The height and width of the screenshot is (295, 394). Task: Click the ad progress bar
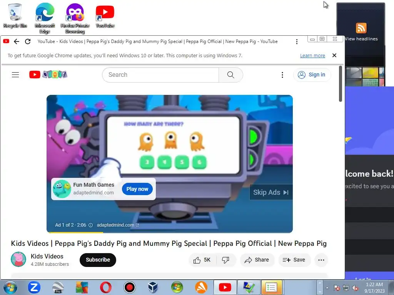(170, 232)
